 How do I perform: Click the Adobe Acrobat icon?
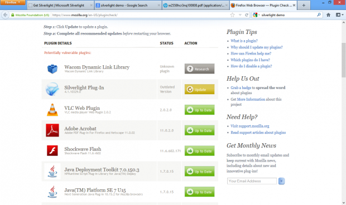(52, 130)
